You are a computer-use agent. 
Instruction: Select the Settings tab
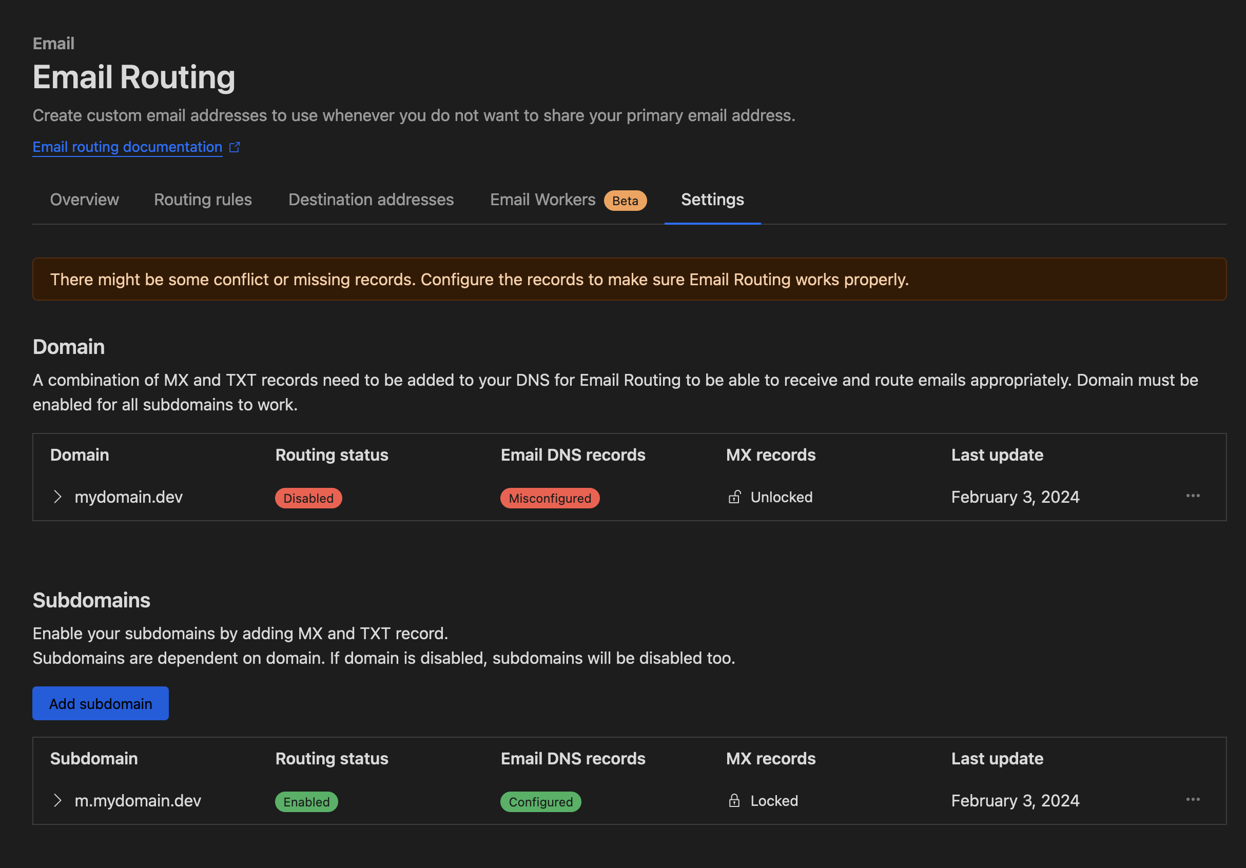point(712,200)
